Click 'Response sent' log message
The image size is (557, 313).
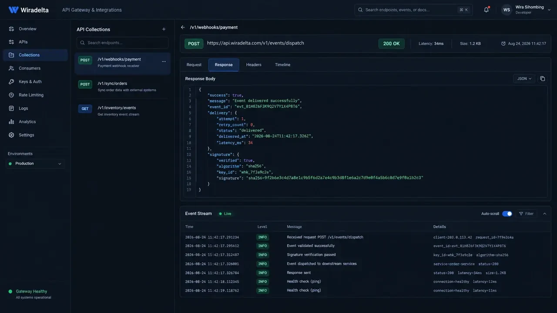pyautogui.click(x=299, y=273)
